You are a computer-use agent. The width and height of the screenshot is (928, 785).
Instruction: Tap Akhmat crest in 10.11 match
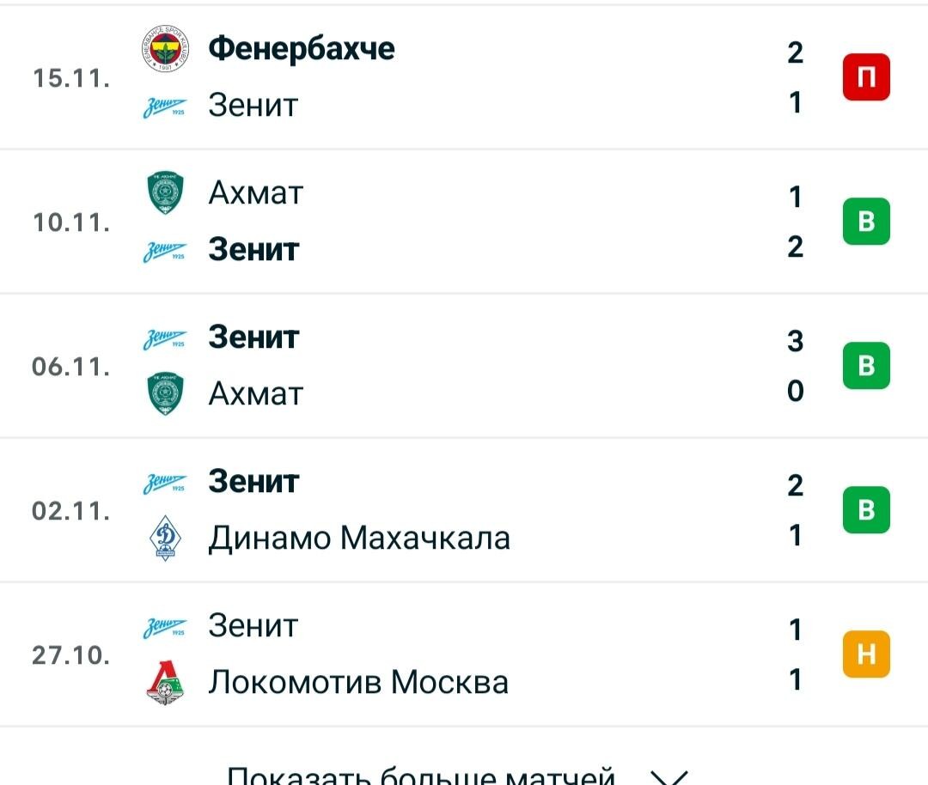[x=165, y=193]
